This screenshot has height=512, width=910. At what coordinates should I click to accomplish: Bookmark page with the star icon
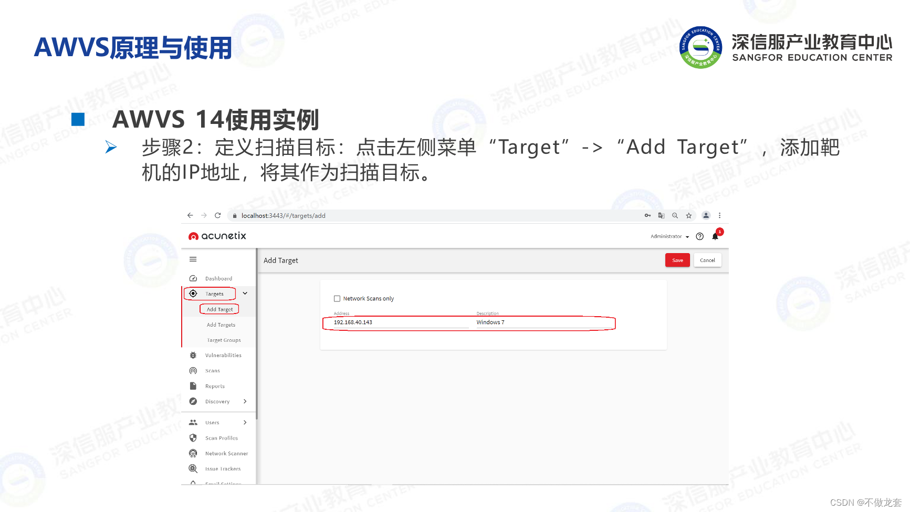688,215
